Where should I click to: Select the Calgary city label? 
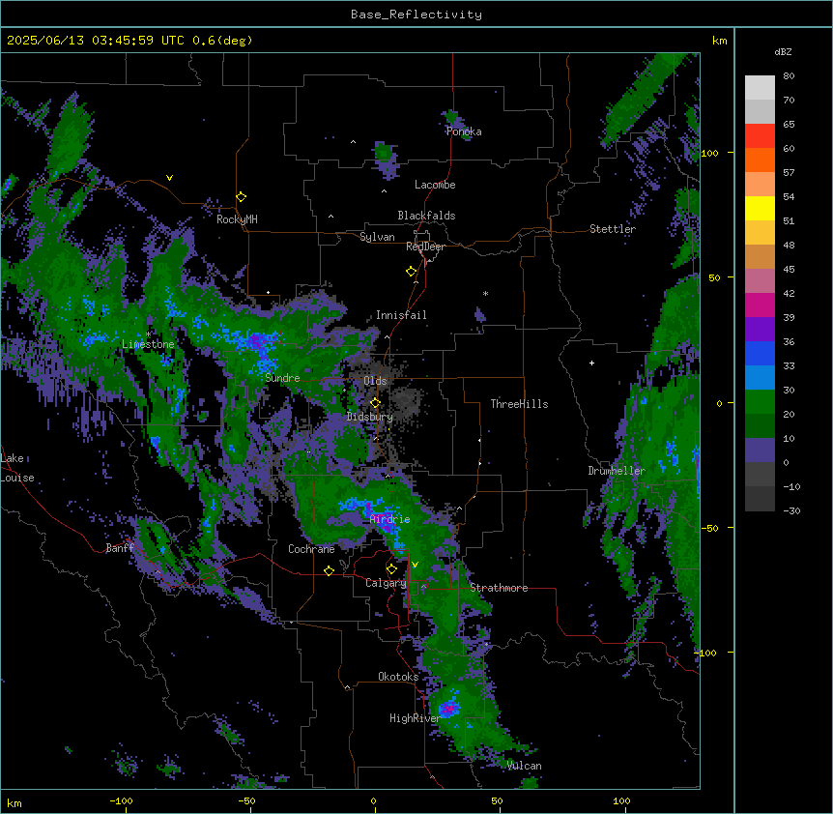pyautogui.click(x=386, y=583)
